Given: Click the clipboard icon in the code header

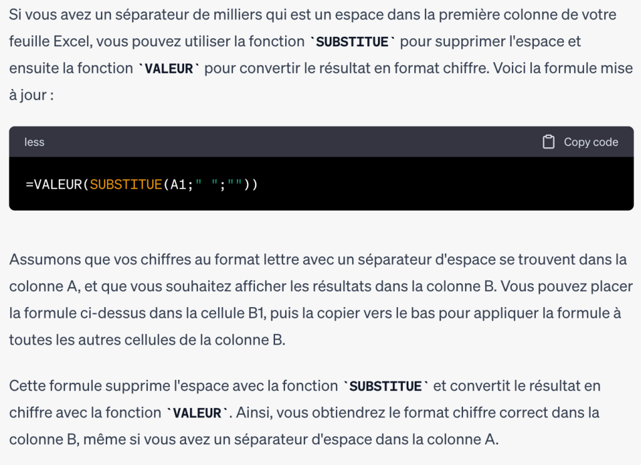Looking at the screenshot, I should (548, 142).
